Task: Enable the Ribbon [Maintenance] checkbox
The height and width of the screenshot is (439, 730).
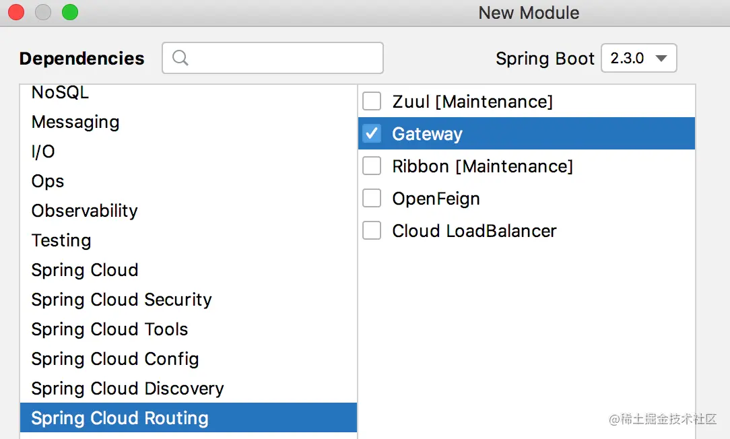Action: click(372, 166)
